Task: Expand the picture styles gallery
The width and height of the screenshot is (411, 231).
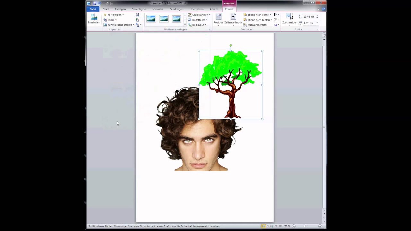Action: (185, 25)
